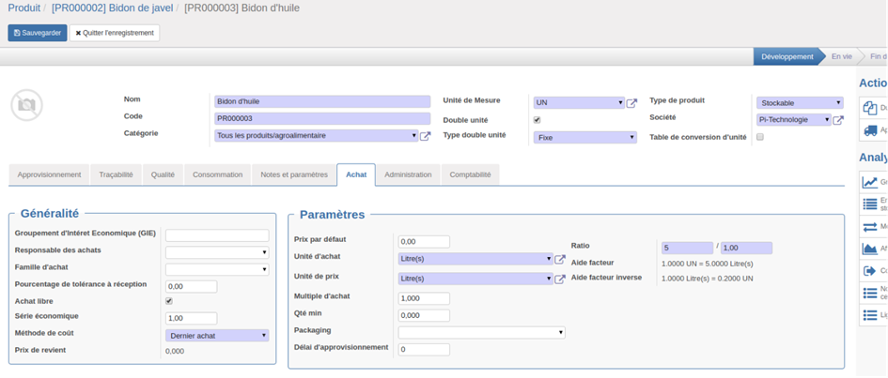Screen dimensions: 888x378
Task: Open the Méthode de coût dropdown
Action: [x=217, y=335]
